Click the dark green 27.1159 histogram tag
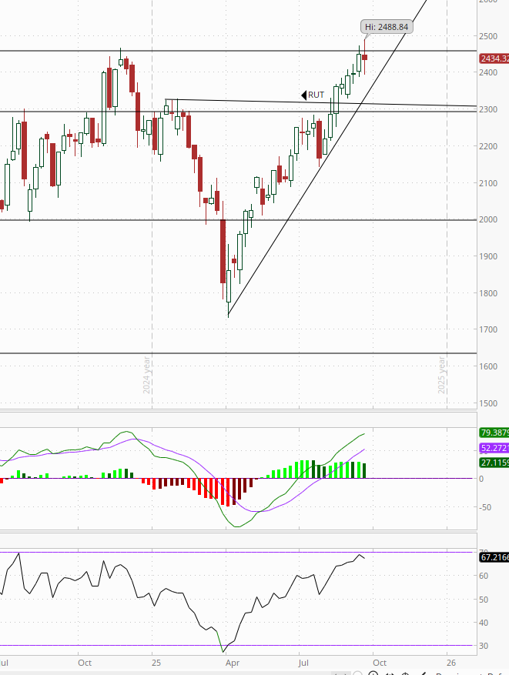 [494, 463]
